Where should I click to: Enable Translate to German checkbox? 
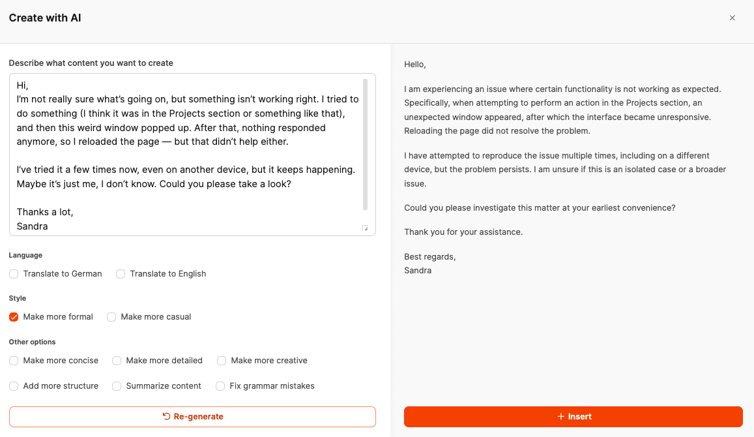(14, 274)
